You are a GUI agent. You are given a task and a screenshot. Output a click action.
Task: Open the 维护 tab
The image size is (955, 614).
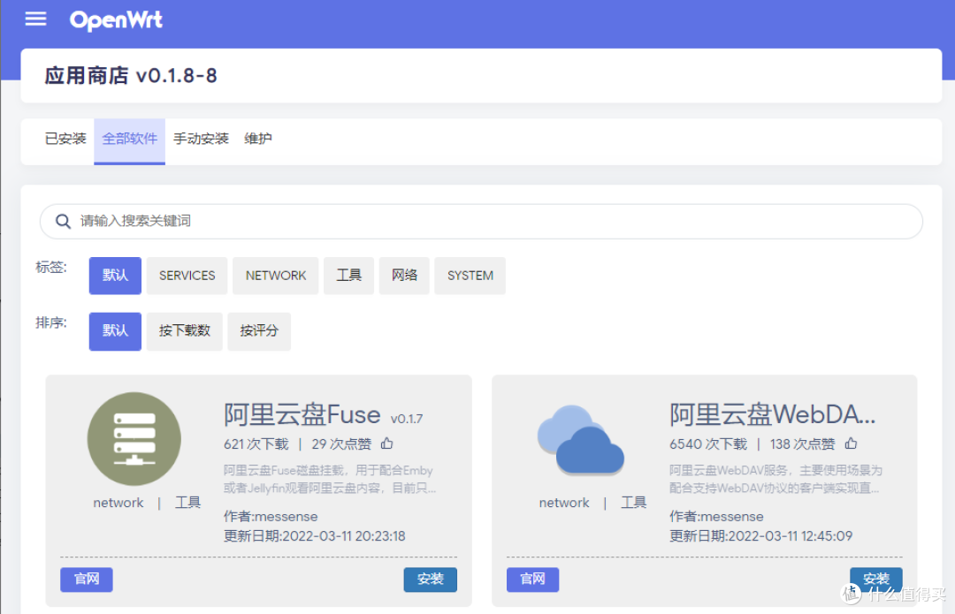pyautogui.click(x=257, y=139)
